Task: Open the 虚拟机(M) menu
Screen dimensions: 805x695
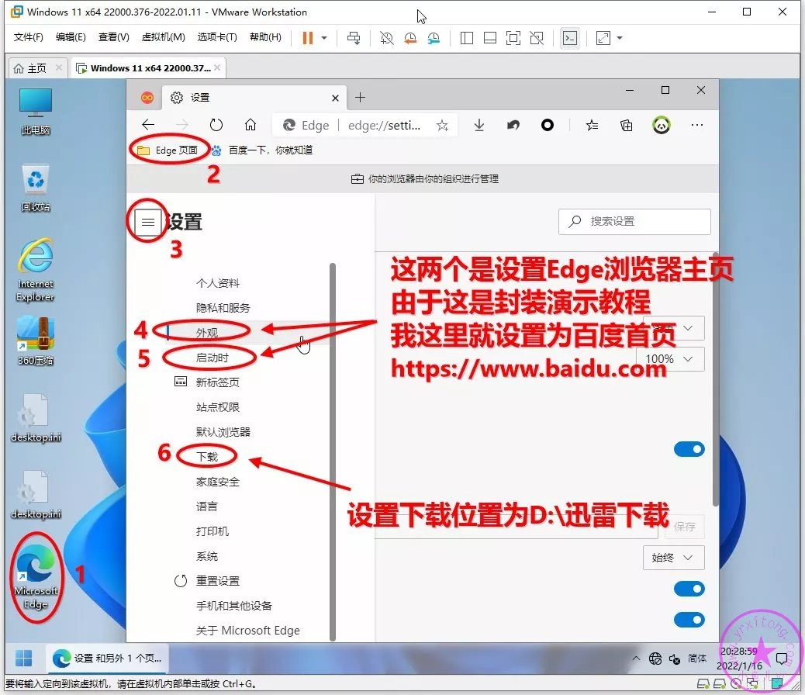Action: 163,37
